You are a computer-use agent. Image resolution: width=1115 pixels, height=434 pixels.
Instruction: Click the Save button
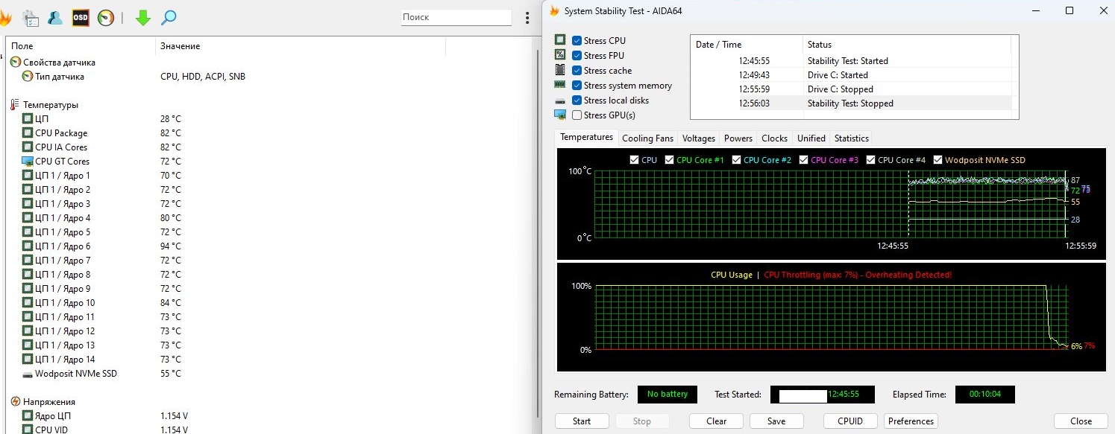[x=776, y=421]
